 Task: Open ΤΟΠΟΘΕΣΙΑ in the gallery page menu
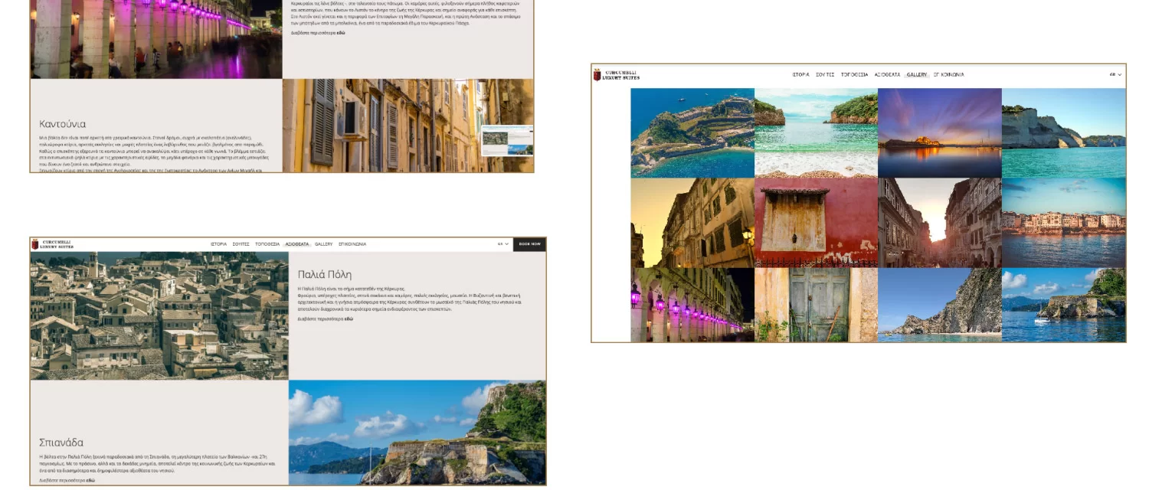(x=854, y=75)
